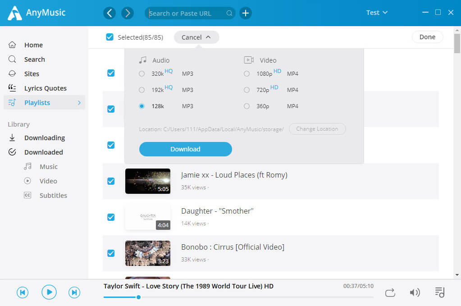Skip to the next track
Image resolution: width=461 pixels, height=306 pixels.
[74, 292]
